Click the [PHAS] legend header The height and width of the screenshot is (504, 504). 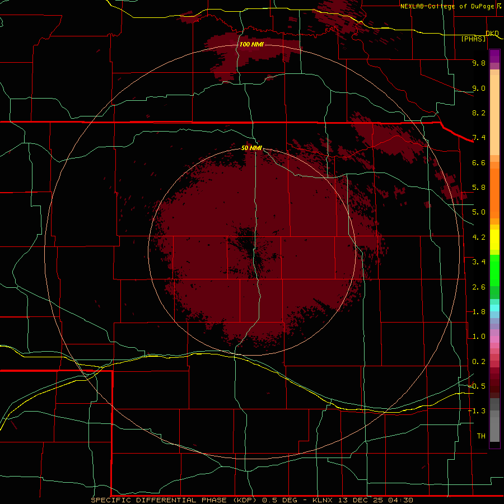[473, 39]
